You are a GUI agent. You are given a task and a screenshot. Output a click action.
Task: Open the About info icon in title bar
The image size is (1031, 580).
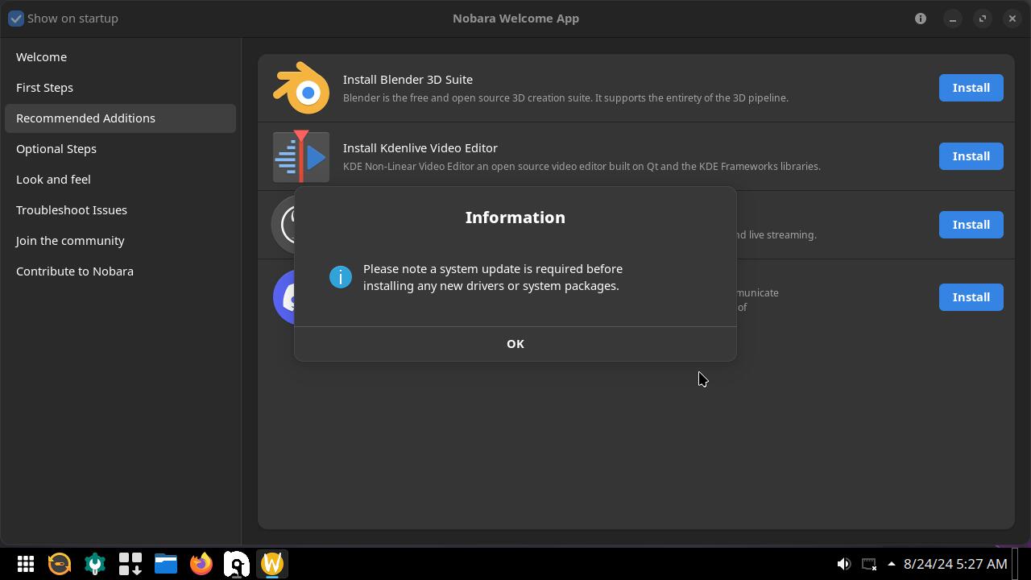point(921,19)
